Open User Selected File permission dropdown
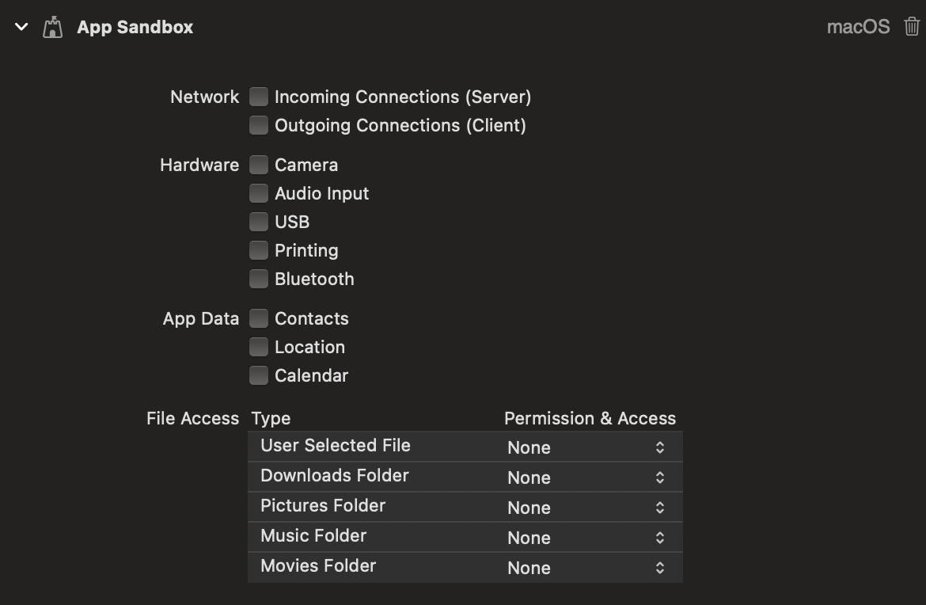The height and width of the screenshot is (605, 926). pos(587,447)
